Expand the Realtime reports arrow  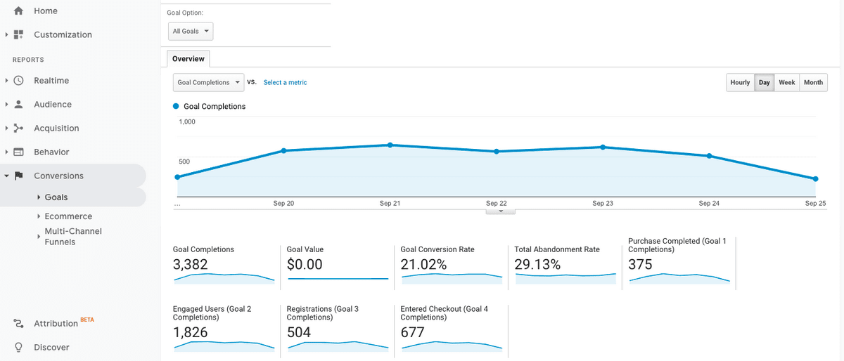point(6,81)
